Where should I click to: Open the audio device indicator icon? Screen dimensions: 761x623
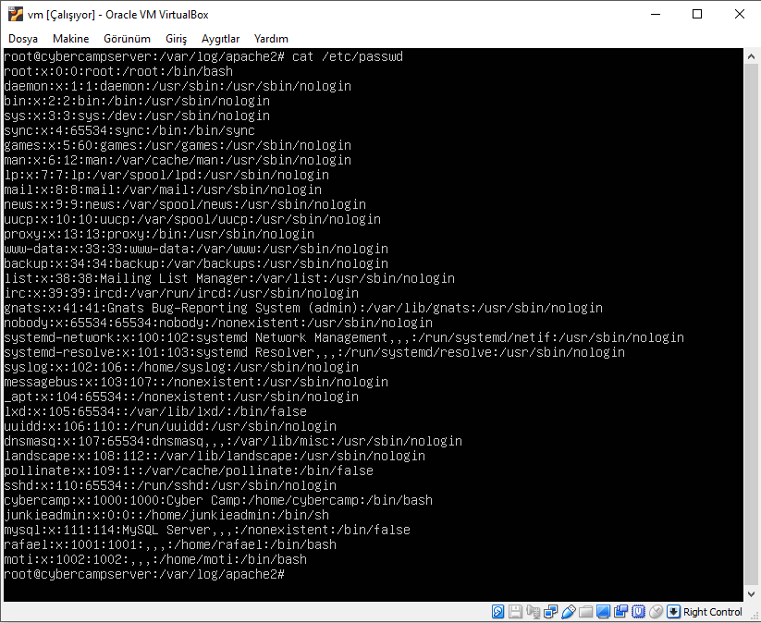[x=533, y=611]
